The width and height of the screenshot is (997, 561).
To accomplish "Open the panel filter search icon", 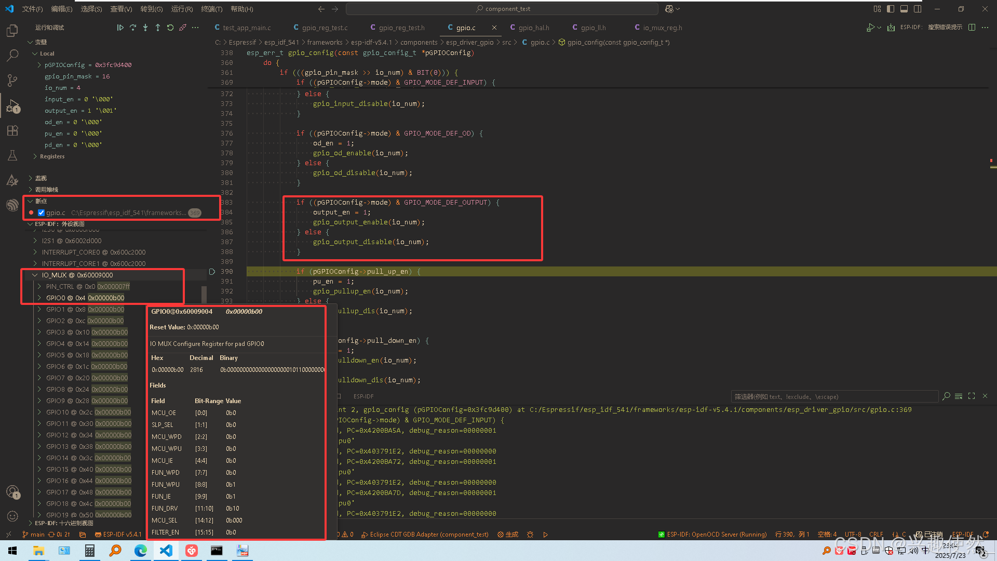I will 946,396.
